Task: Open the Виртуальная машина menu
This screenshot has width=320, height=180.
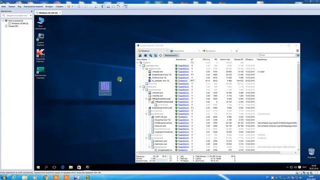Action: 33,6
